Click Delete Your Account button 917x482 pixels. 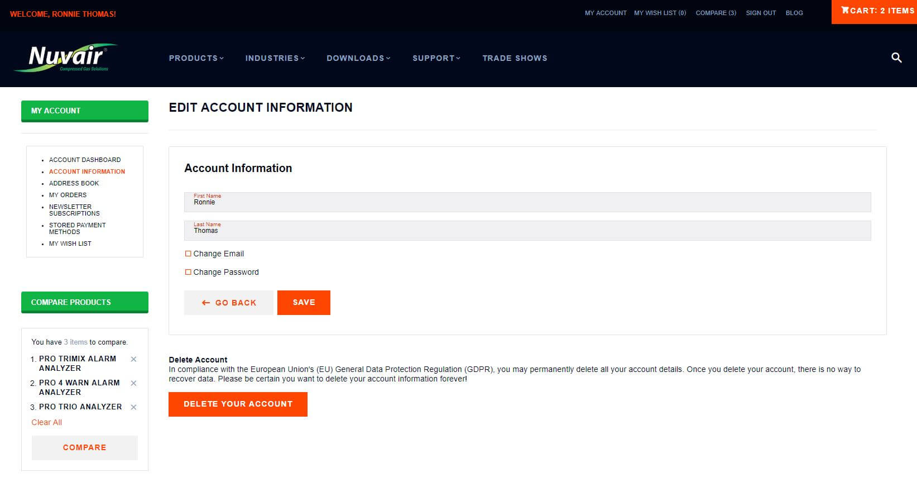point(238,404)
